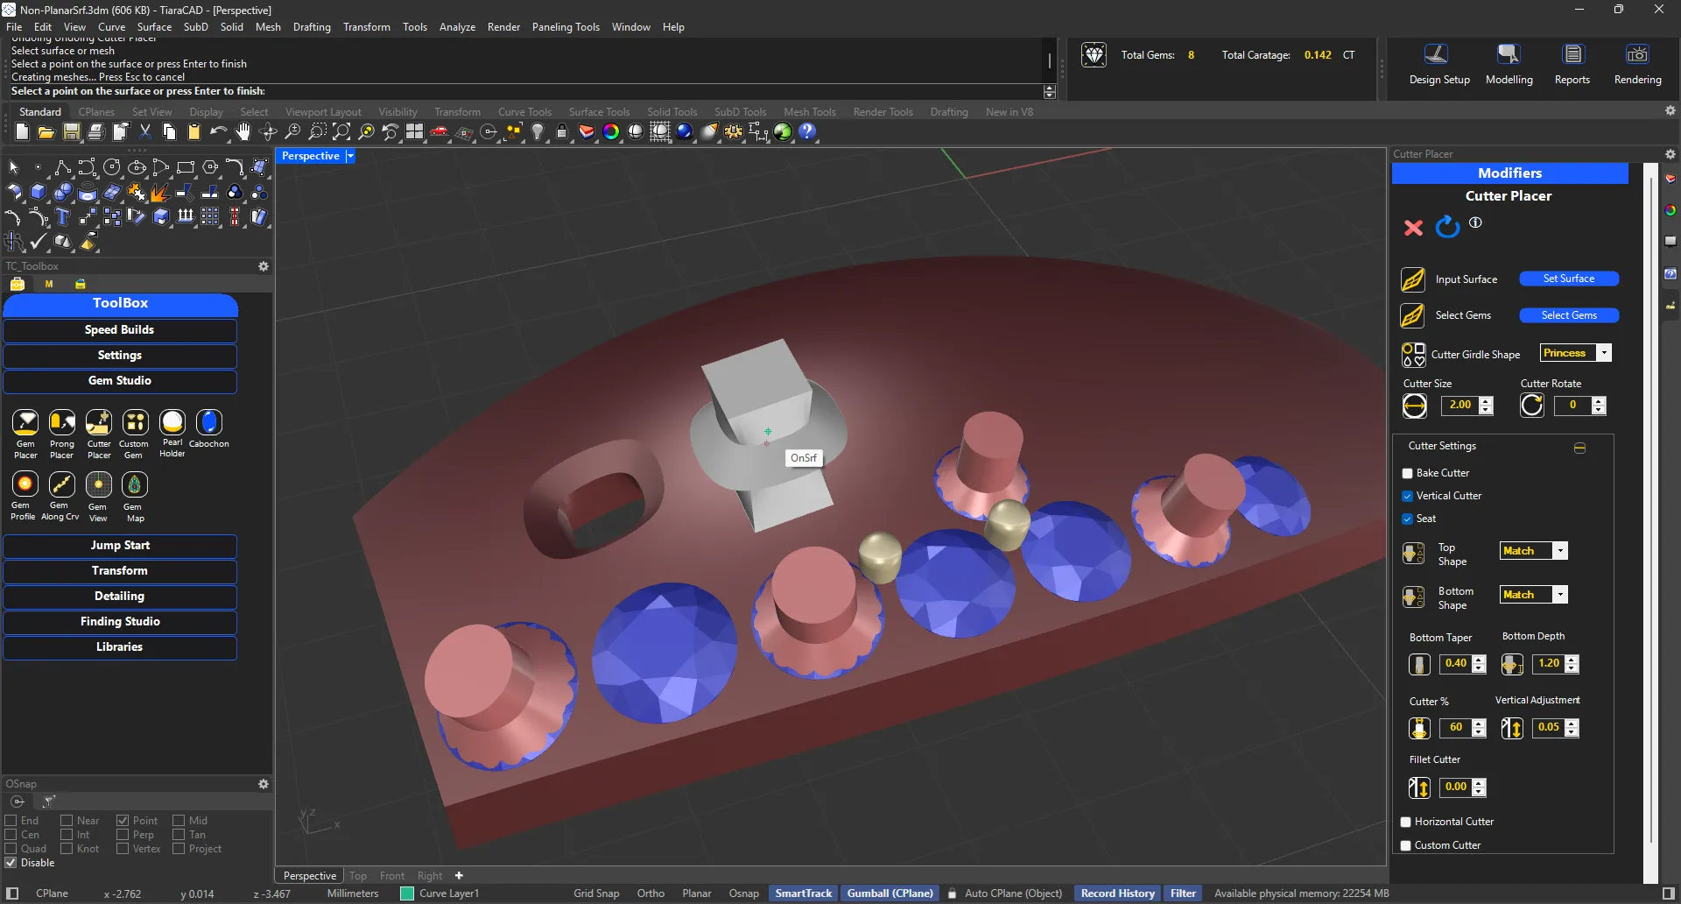Click the Pearl Holder icon
The image size is (1681, 904).
click(172, 423)
